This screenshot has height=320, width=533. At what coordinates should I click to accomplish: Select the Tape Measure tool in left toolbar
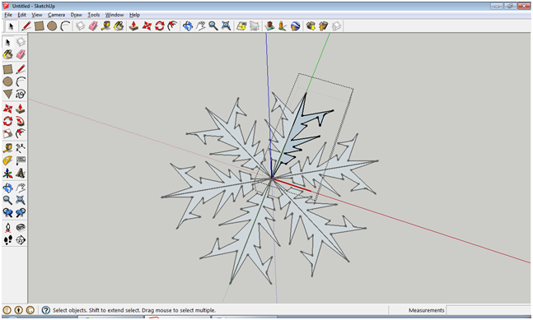tap(7, 148)
